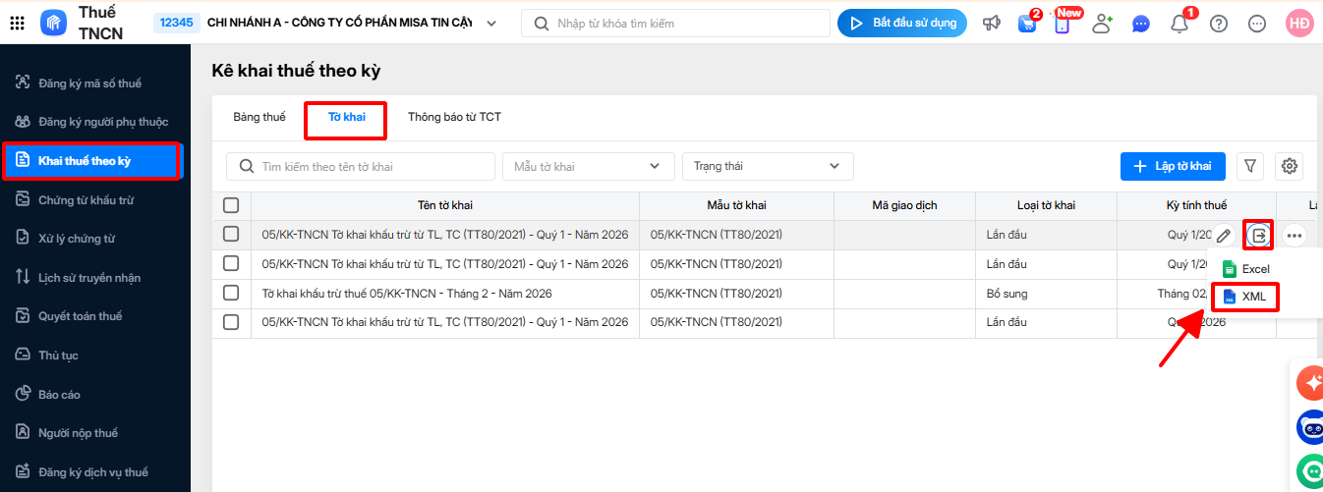Click the declaration name search field
This screenshot has width=1323, height=492.
click(x=361, y=167)
